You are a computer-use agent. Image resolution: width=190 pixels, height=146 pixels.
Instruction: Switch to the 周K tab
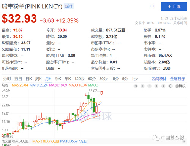[x=38, y=79]
